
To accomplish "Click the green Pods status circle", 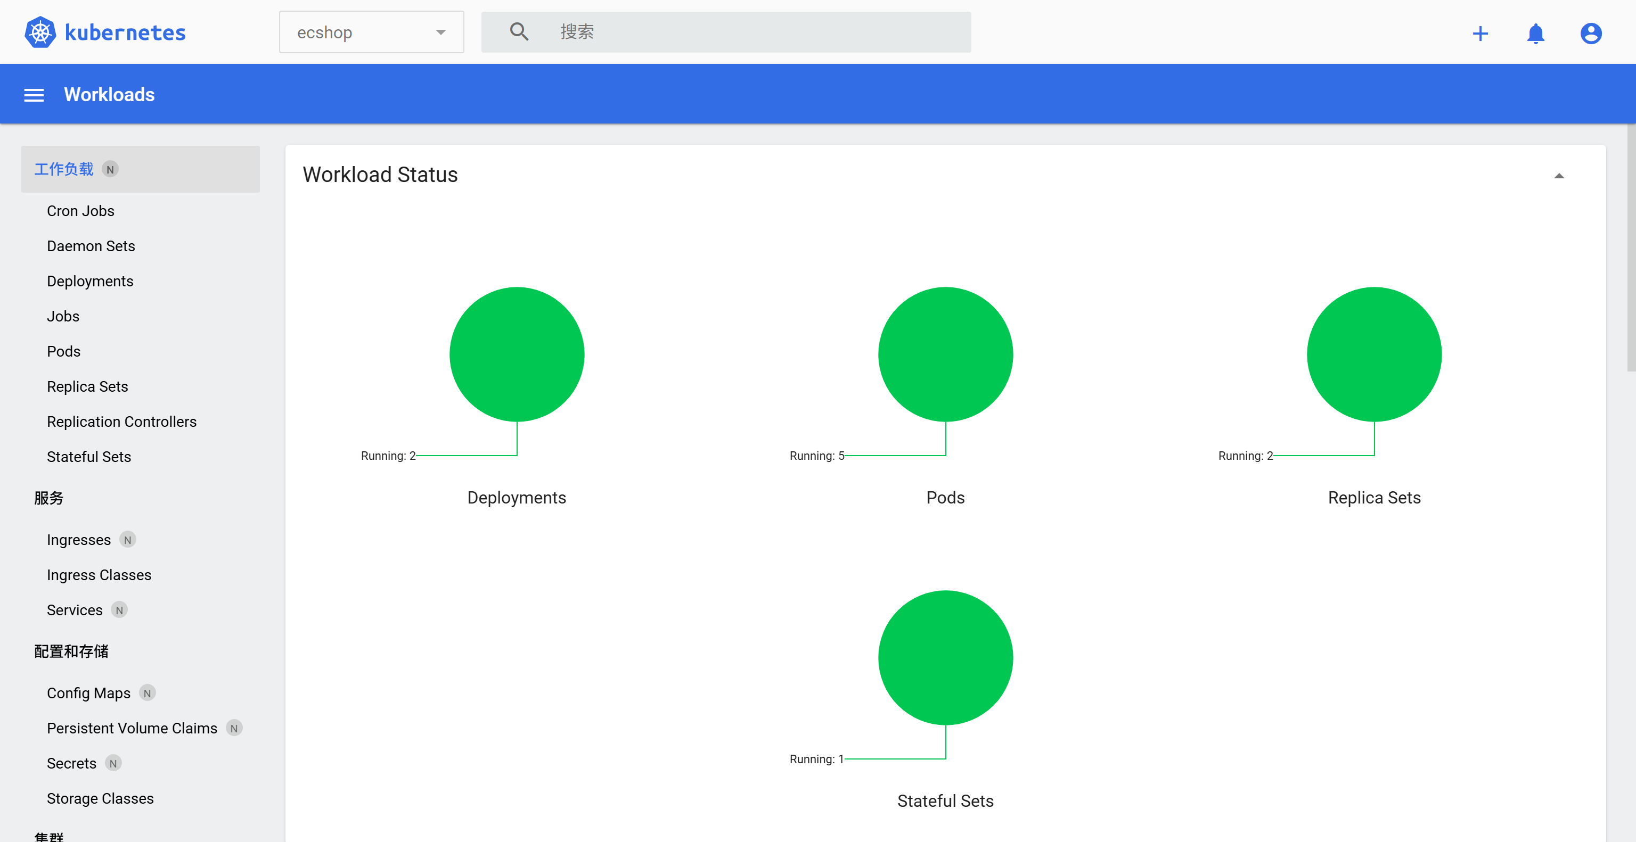I will point(946,354).
